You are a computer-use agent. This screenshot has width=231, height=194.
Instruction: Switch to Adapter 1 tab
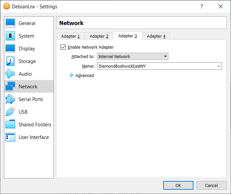70,36
